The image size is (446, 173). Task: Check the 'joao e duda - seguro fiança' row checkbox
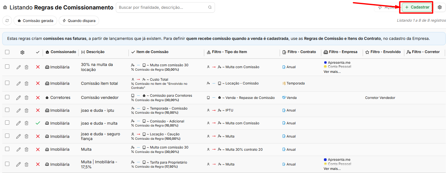(x=7, y=136)
